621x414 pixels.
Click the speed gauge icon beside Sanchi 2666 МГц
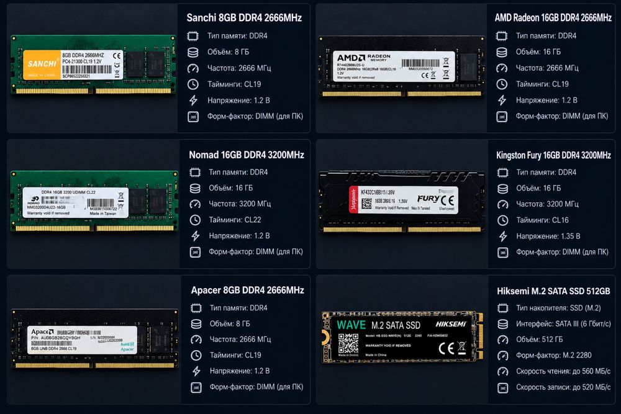pyautogui.click(x=193, y=68)
